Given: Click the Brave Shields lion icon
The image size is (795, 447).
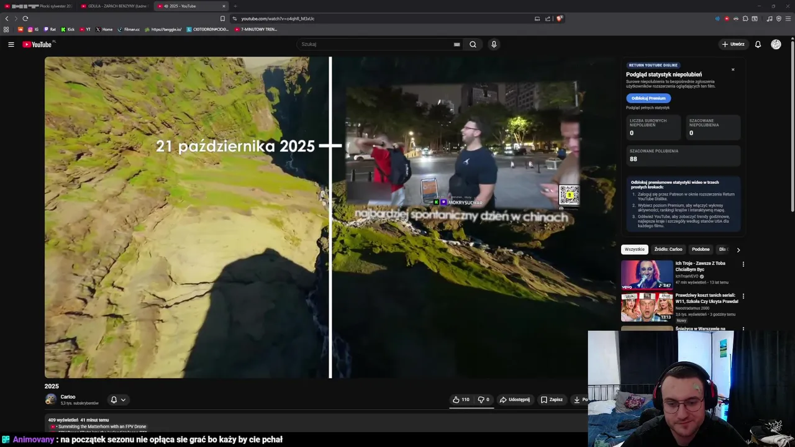Looking at the screenshot, I should coord(559,19).
